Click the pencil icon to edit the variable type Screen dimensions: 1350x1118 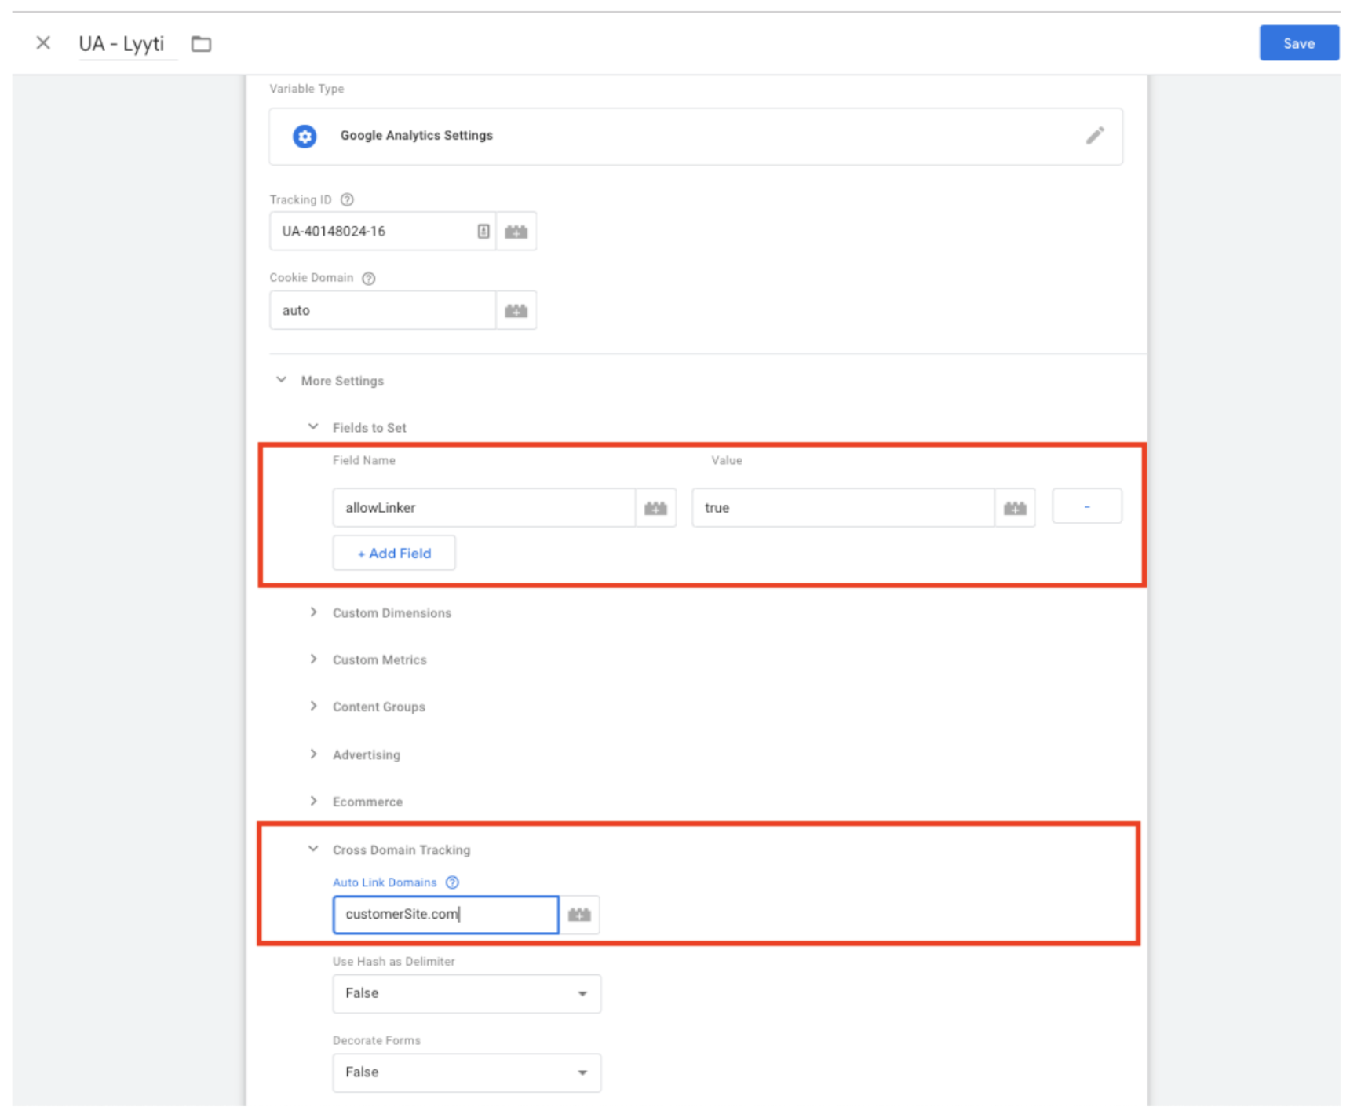pyautogui.click(x=1094, y=136)
